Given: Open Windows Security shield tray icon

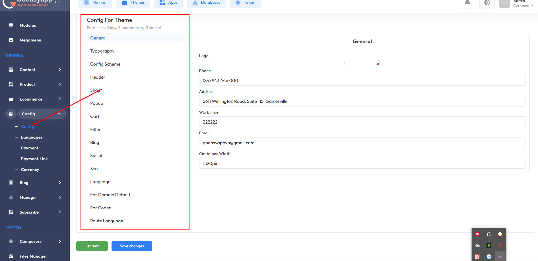Looking at the screenshot, I should point(500,234).
